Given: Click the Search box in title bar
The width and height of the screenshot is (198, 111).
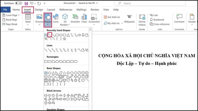Looking at the screenshot, I should (150, 3).
